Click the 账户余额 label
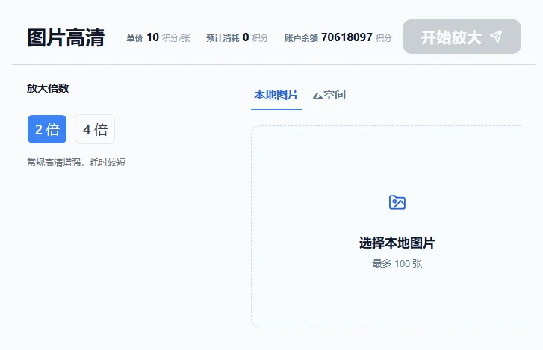The image size is (543, 350). coord(301,38)
